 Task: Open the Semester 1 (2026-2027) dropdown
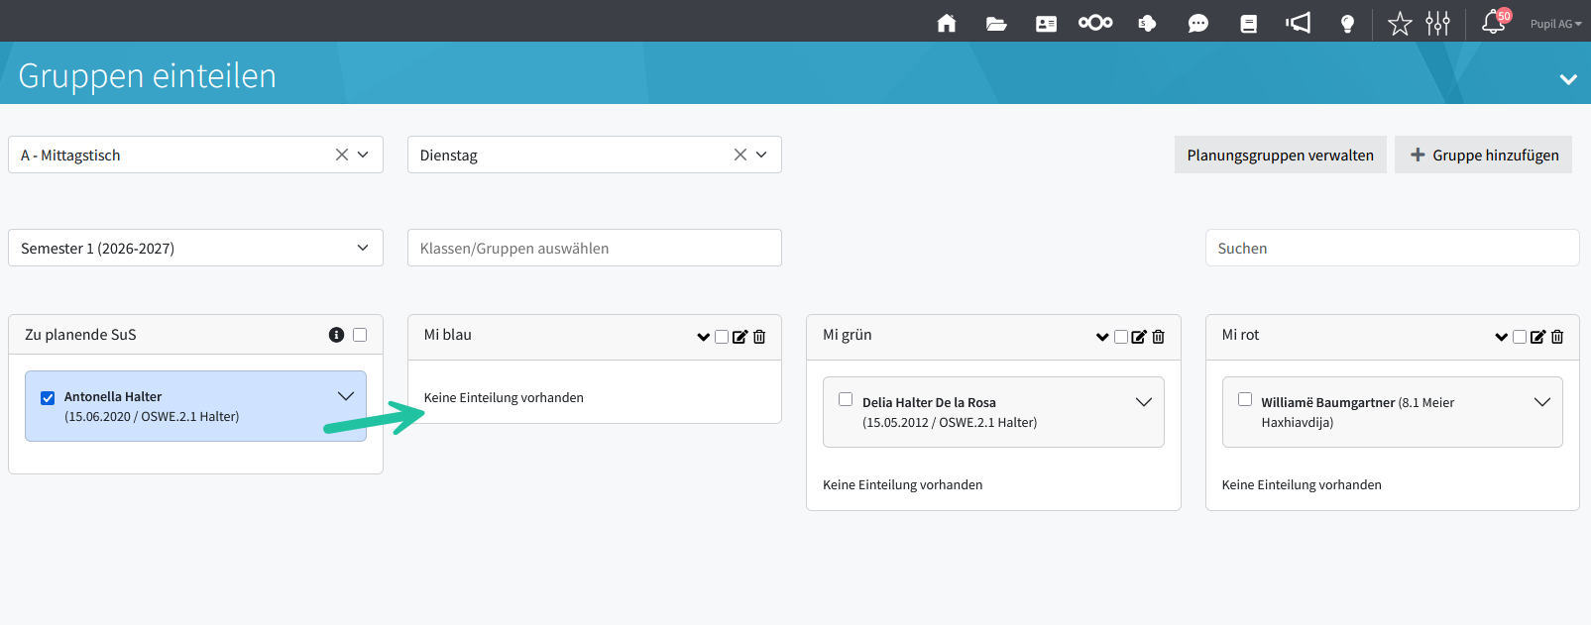tap(195, 248)
